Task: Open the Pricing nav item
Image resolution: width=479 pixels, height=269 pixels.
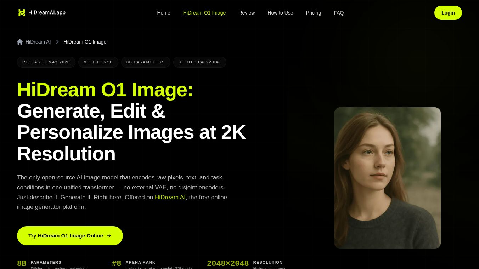Action: pyautogui.click(x=314, y=13)
